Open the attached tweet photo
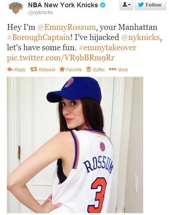The width and height of the screenshot is (169, 215). pyautogui.click(x=75, y=145)
